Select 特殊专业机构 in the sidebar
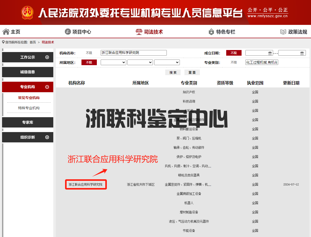The width and height of the screenshot is (311, 237). [29, 108]
